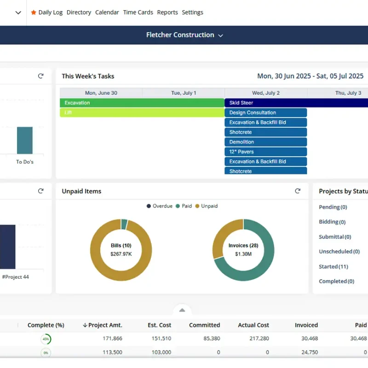
Task: Open the 12" Pavers task
Action: tap(266, 152)
